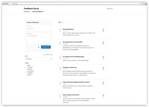149x107 pixels.
Task: Click the user avatar icon beside Create Post
Action: tap(39, 47)
